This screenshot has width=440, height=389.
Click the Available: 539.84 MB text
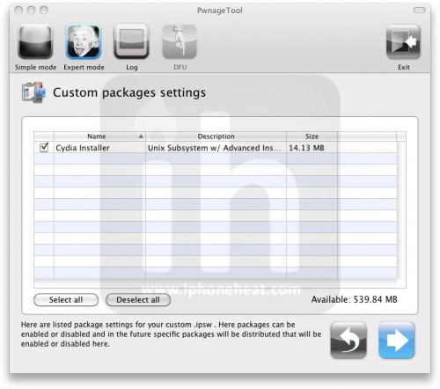pos(354,299)
